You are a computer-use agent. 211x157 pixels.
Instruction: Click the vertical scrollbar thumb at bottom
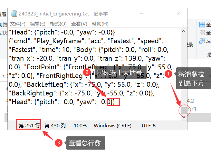click(x=184, y=110)
